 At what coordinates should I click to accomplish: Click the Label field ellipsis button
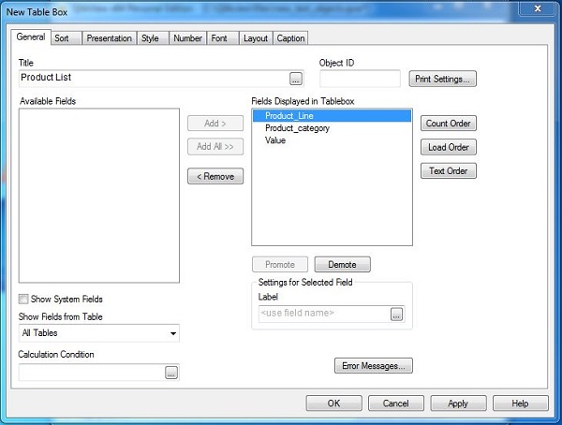(x=397, y=315)
